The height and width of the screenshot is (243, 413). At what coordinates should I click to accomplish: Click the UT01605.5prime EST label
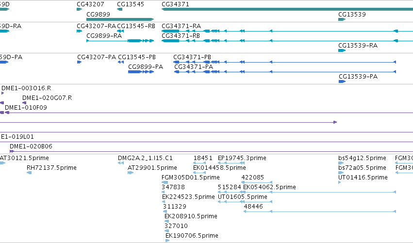(243, 197)
